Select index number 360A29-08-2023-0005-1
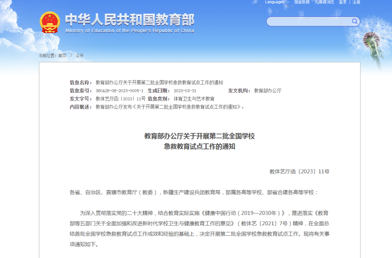Image resolution: width=392 pixels, height=258 pixels. 120,91
